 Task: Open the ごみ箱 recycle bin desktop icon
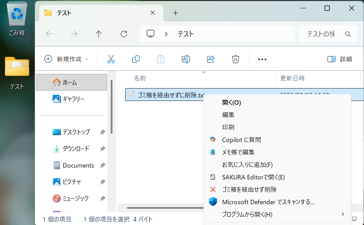[x=17, y=19]
